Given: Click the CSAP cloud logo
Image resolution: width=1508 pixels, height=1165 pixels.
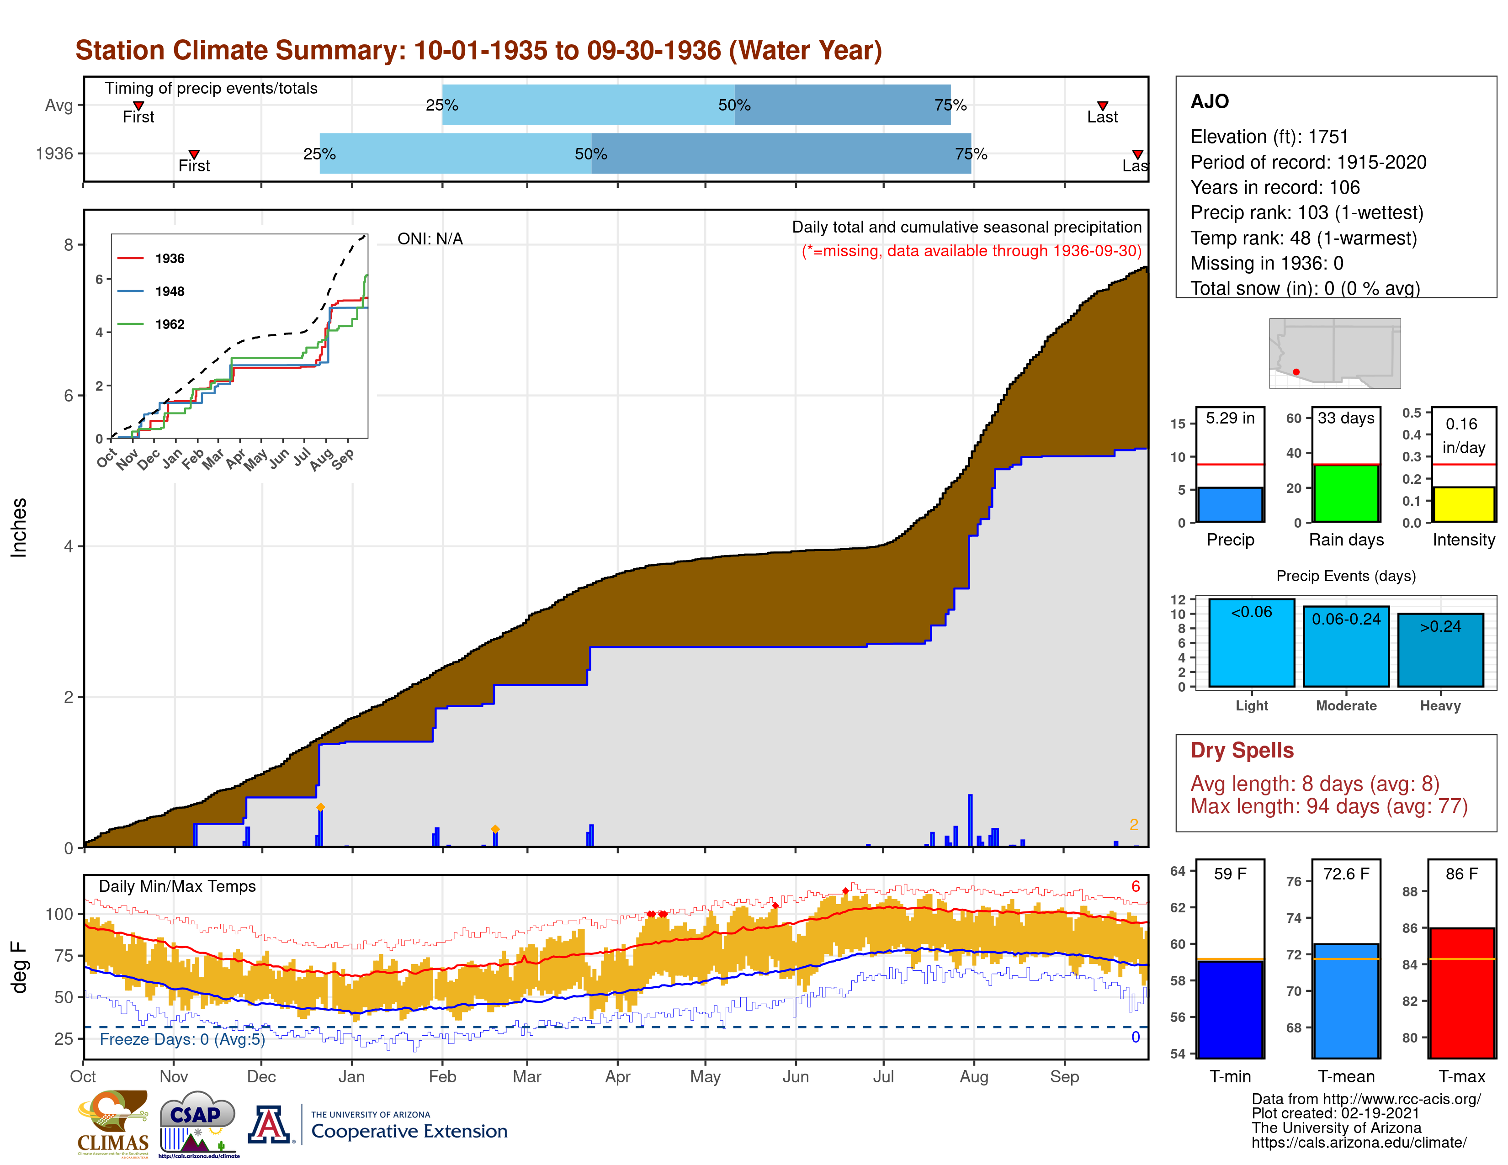Looking at the screenshot, I should tap(198, 1123).
